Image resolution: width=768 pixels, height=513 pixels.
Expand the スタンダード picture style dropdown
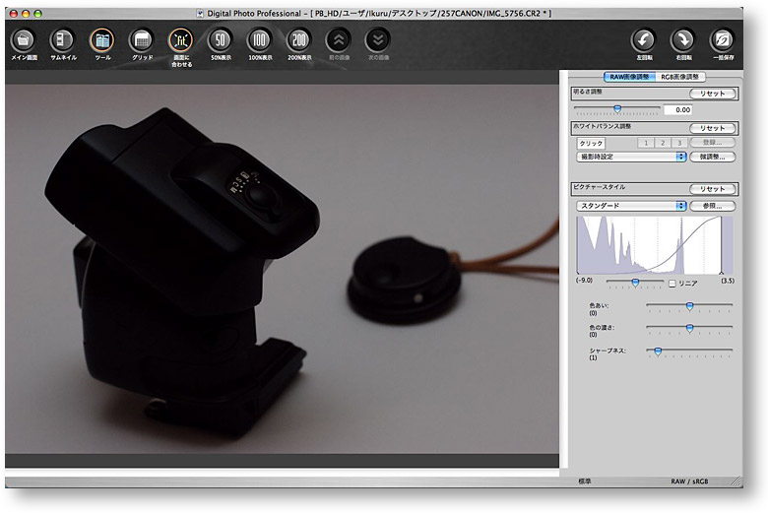[x=631, y=206]
